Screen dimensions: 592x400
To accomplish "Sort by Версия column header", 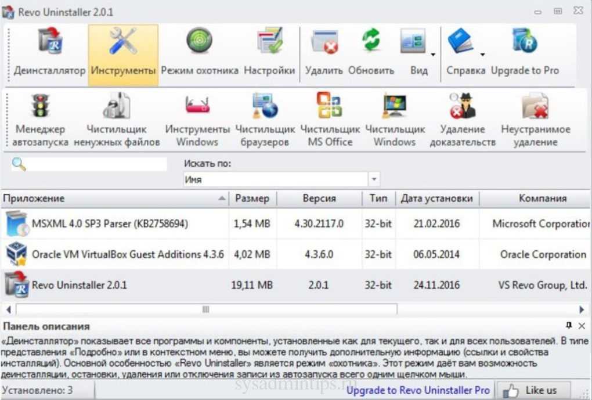I will click(319, 199).
